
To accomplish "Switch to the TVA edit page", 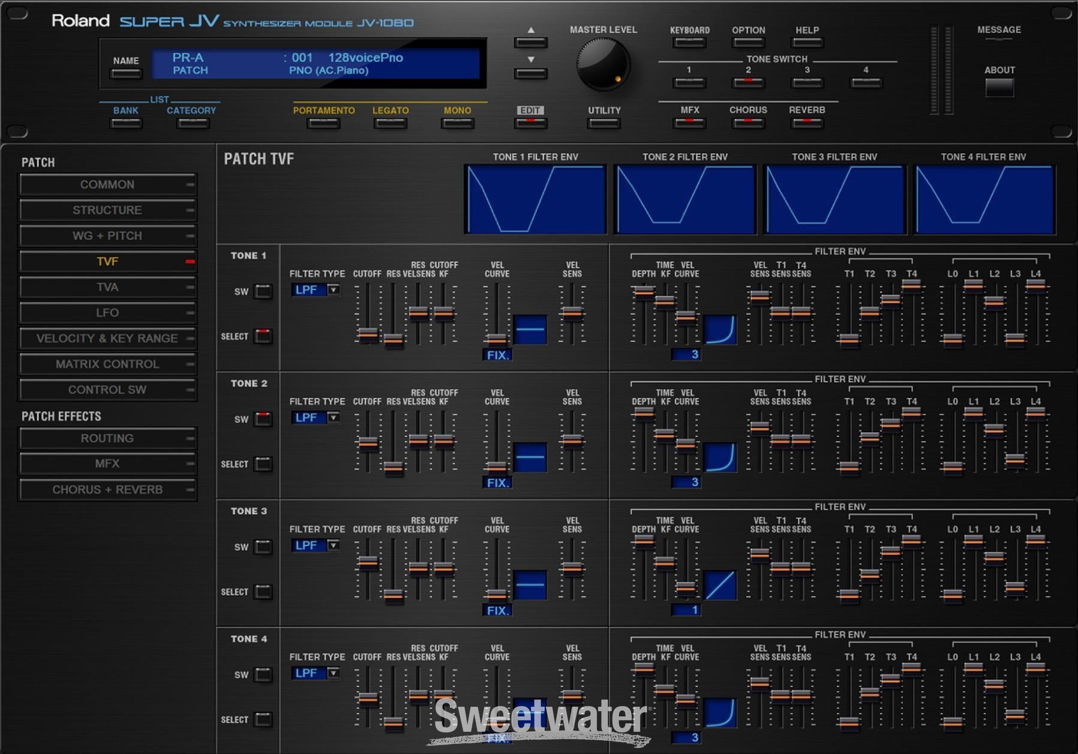I will [x=108, y=287].
